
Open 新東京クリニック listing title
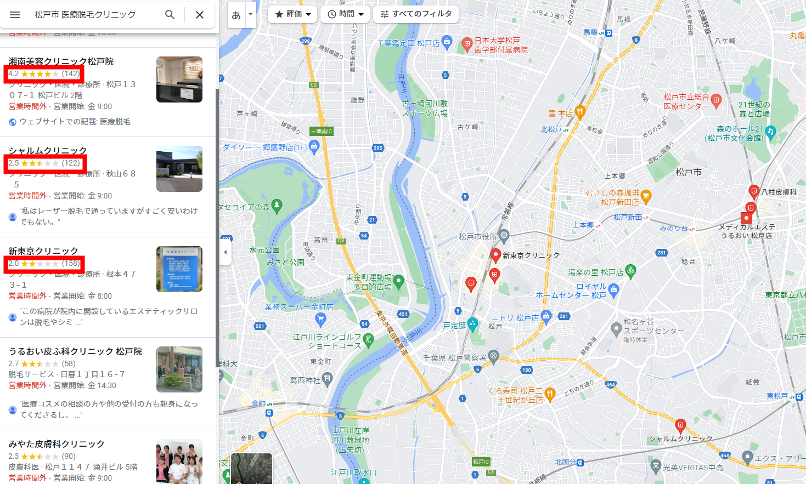(x=43, y=250)
